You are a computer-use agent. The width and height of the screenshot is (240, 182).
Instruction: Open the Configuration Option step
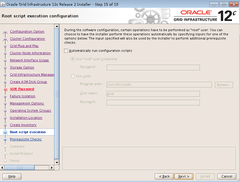tap(27, 31)
